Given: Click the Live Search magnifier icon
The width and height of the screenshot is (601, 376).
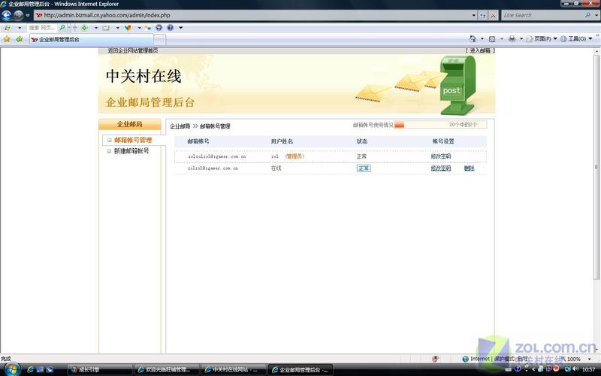Looking at the screenshot, I should 588,15.
